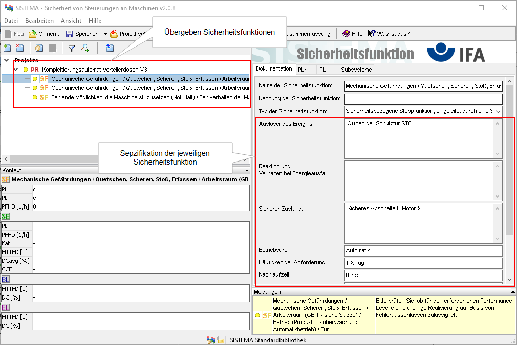Viewport: 517px width, 345px height.
Task: Switch to the PLr tab
Action: (302, 69)
